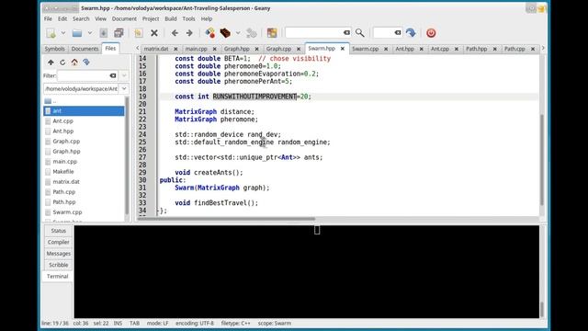588x331 pixels.
Task: Open the View menu
Action: tap(100, 18)
